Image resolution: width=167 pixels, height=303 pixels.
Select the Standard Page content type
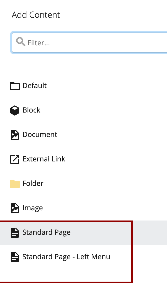tap(46, 232)
